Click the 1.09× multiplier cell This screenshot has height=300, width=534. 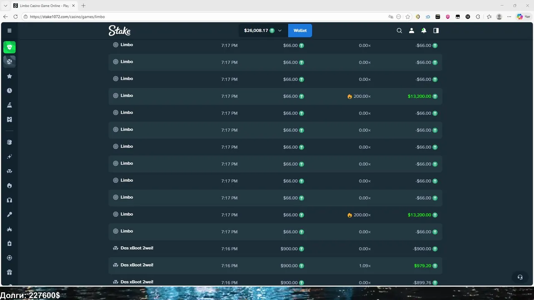(365, 265)
